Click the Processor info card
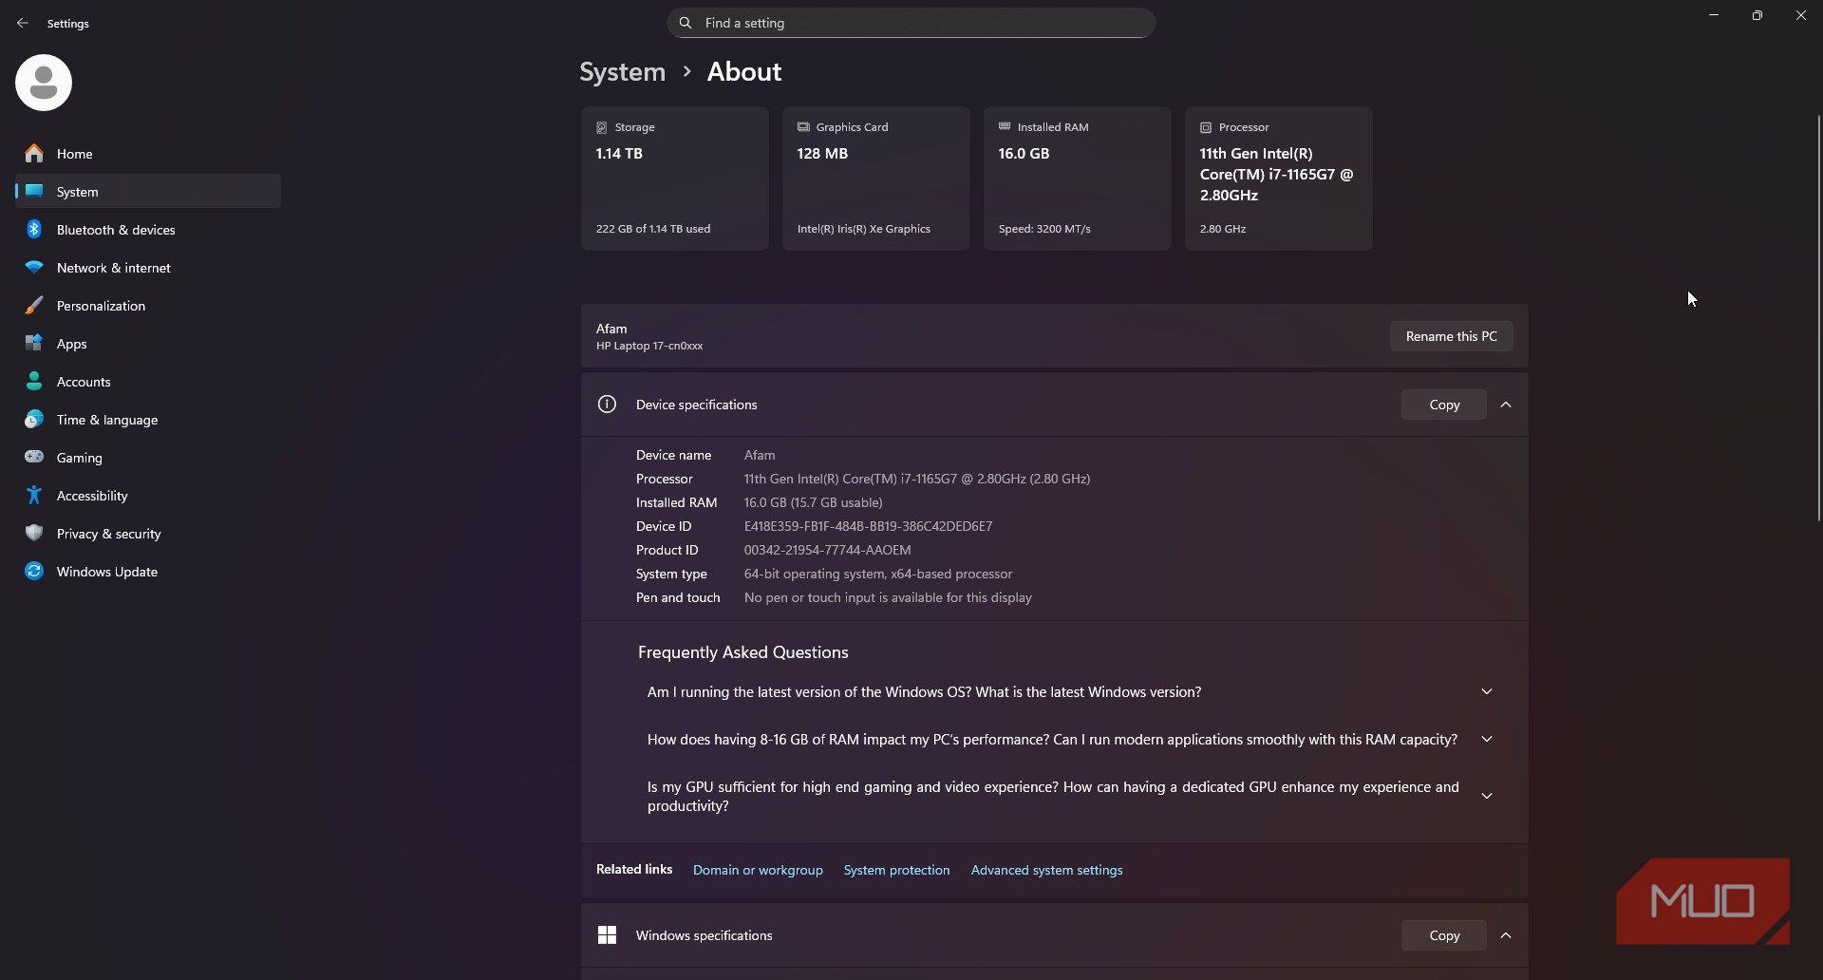The image size is (1823, 980). click(x=1278, y=179)
